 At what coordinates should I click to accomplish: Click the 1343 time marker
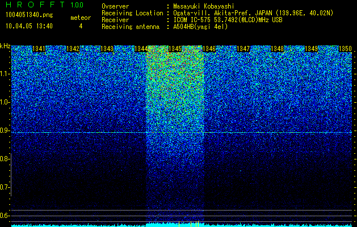(107, 49)
